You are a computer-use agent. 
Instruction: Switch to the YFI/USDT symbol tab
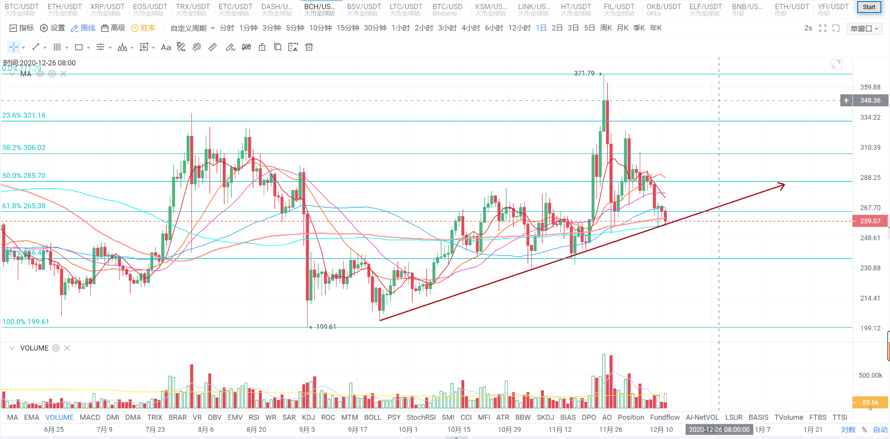coord(833,9)
